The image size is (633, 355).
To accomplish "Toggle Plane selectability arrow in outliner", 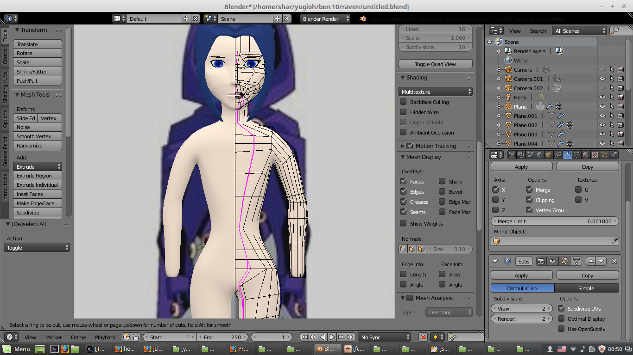I will pyautogui.click(x=612, y=106).
